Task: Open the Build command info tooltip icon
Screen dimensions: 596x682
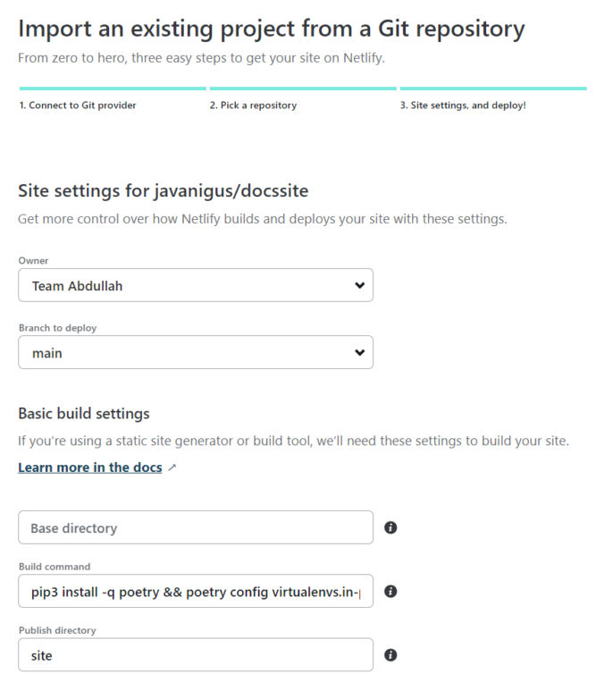Action: click(390, 591)
